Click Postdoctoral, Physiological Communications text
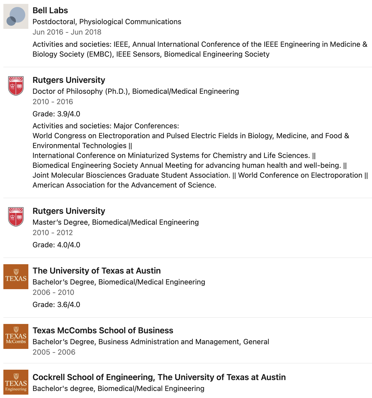 (107, 22)
